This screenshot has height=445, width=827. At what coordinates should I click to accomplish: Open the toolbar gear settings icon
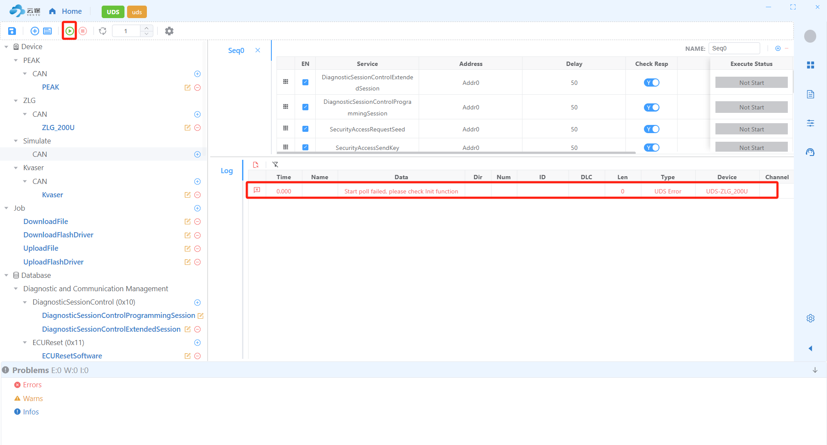tap(169, 31)
